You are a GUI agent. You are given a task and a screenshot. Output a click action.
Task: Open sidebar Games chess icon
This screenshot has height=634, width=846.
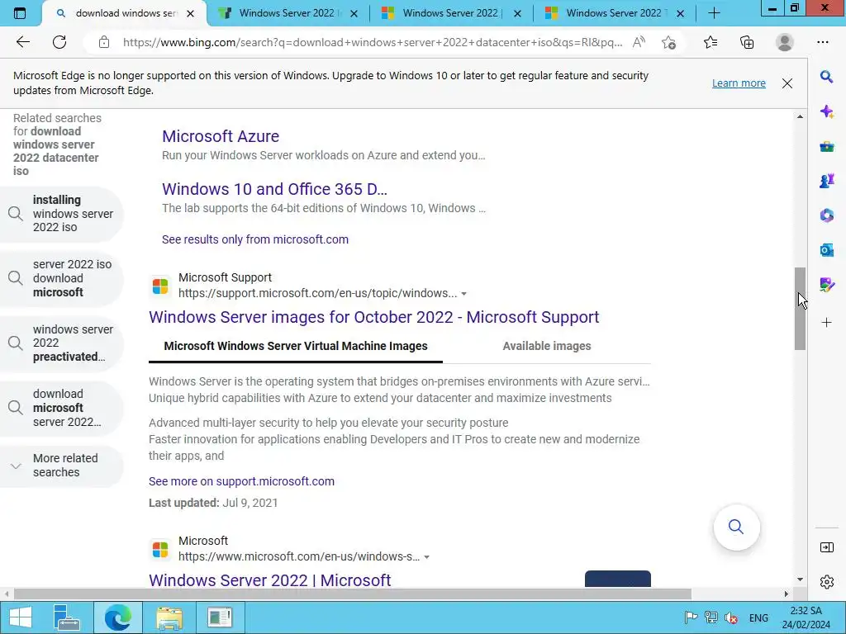point(826,181)
